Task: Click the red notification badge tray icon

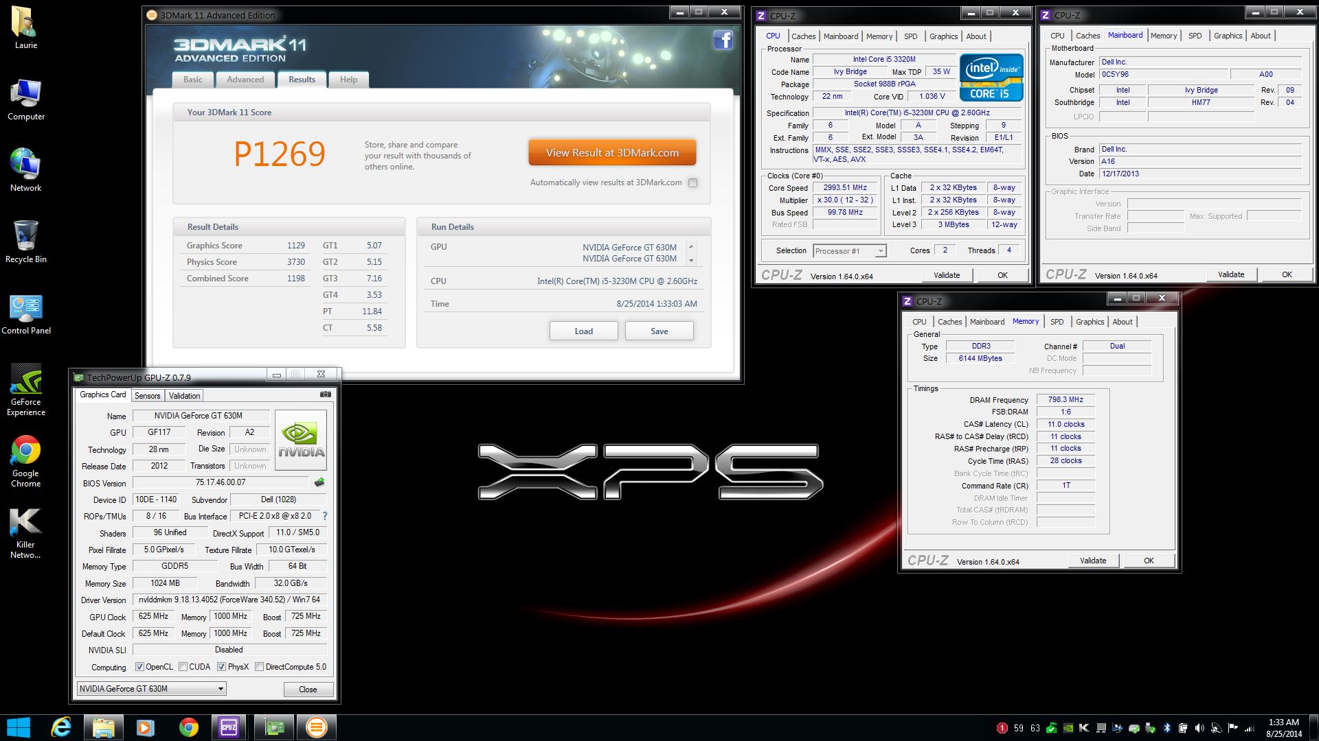Action: [1002, 728]
